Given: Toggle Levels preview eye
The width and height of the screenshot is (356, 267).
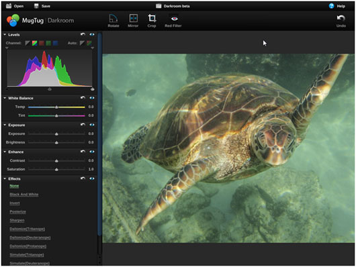Looking at the screenshot, I should coord(92,34).
